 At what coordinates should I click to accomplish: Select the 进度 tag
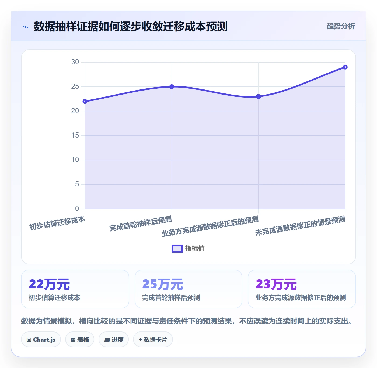(114, 340)
